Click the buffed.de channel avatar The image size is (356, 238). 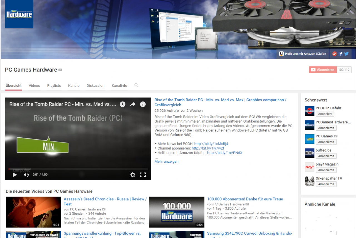click(x=310, y=153)
